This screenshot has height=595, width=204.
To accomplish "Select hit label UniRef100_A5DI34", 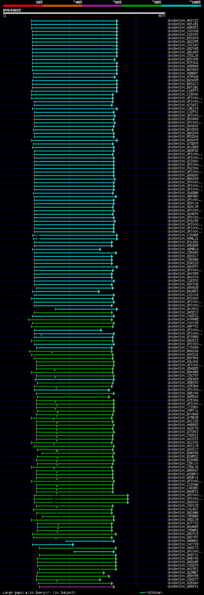I will tap(183, 520).
